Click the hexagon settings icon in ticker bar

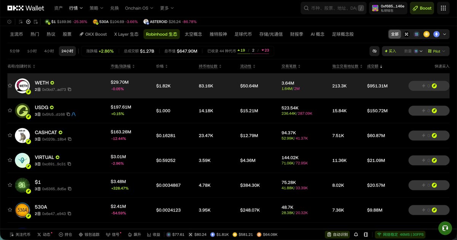pyautogui.click(x=10, y=22)
